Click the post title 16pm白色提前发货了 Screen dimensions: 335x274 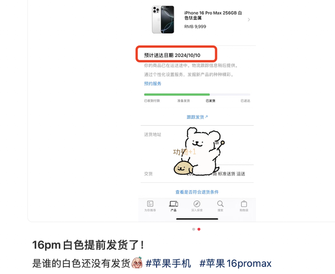click(88, 245)
